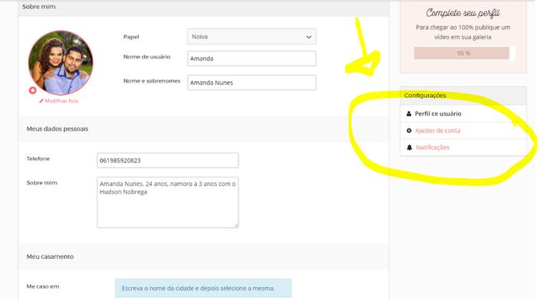Click the pencil icon beside Modificar foto
The image size is (537, 300).
[x=41, y=101]
